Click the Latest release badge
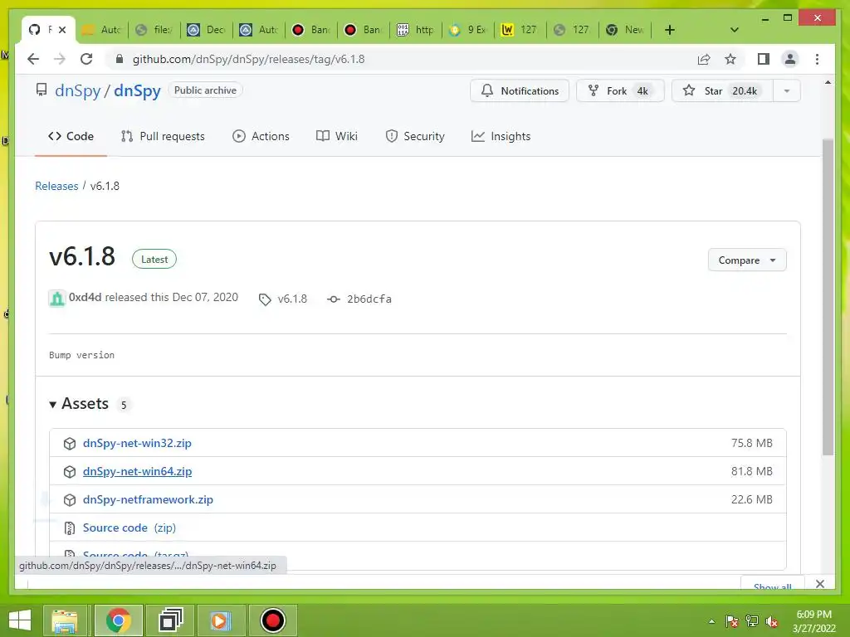This screenshot has width=850, height=637. click(x=154, y=260)
